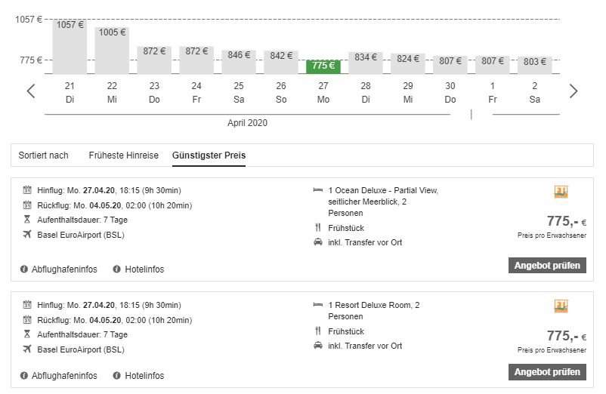This screenshot has height=394, width=606.
Task: Click the orange hotel badge in second offer
Action: [561, 306]
